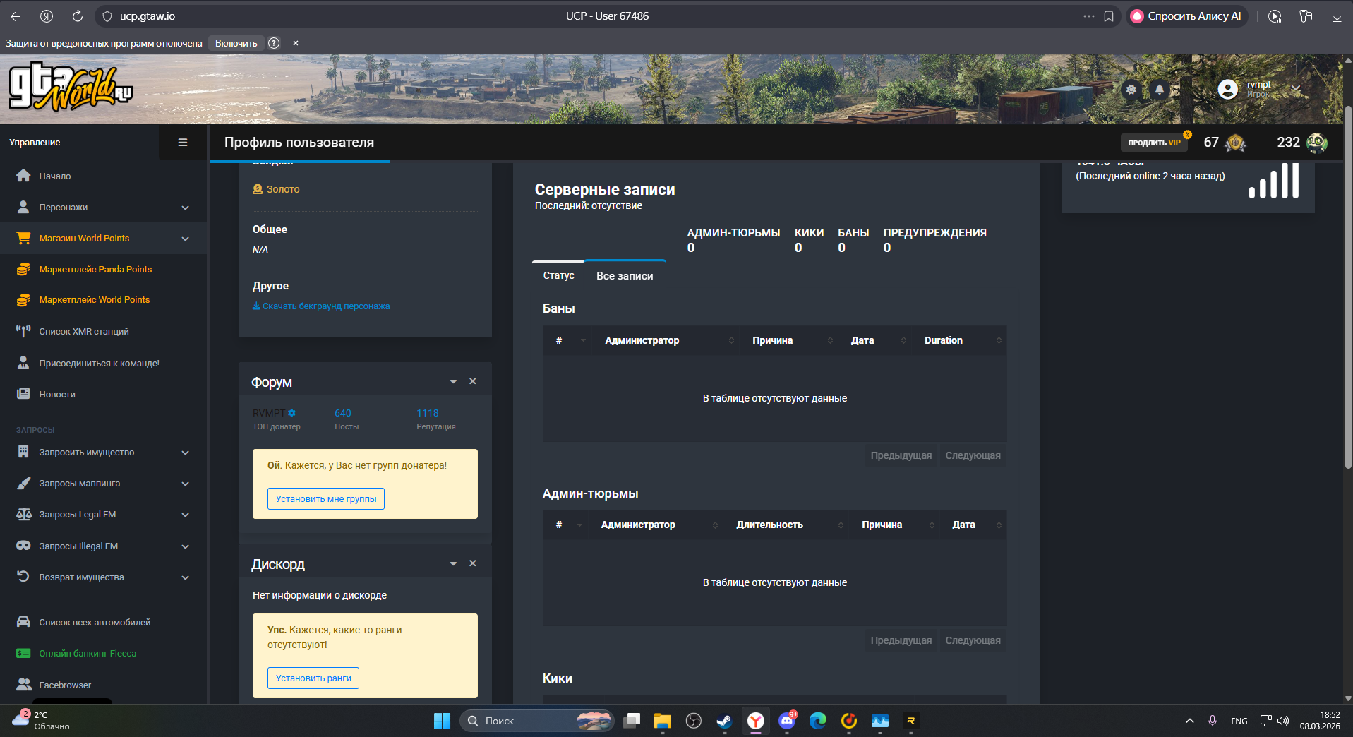Click the online activity signal bars icon
The image size is (1353, 737).
click(1273, 181)
